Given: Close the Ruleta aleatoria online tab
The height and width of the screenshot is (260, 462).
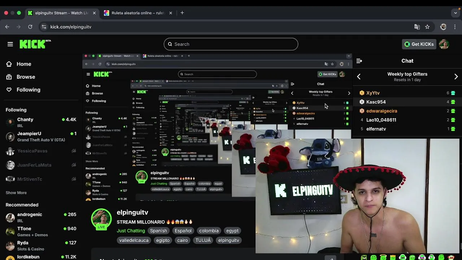Looking at the screenshot, I should (x=171, y=13).
